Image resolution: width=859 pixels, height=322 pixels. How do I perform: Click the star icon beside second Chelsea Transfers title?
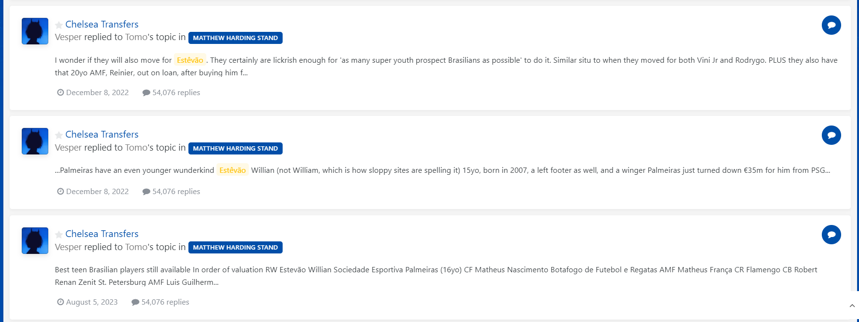coord(59,135)
